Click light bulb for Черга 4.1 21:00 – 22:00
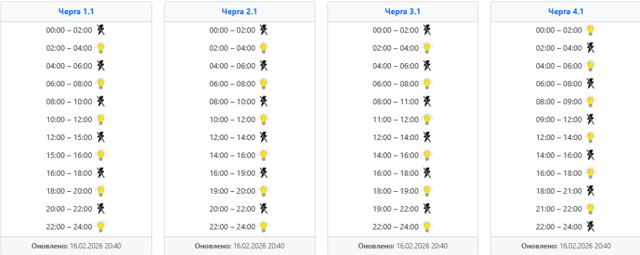Viewport: 640px width, 255px height. point(590,209)
